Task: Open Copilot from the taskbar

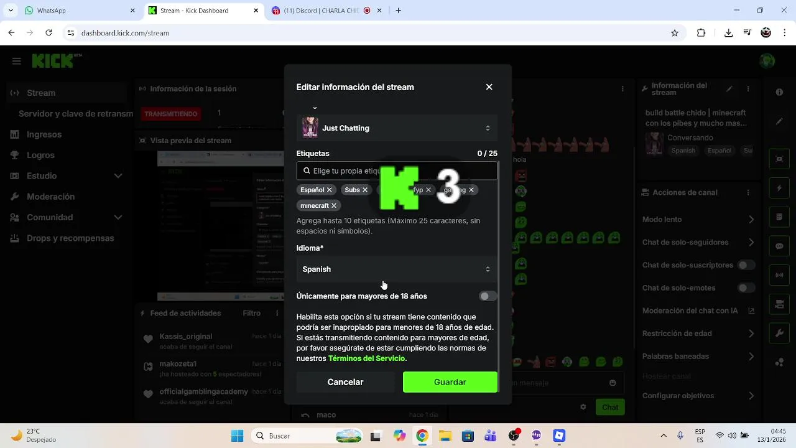Action: (x=399, y=436)
